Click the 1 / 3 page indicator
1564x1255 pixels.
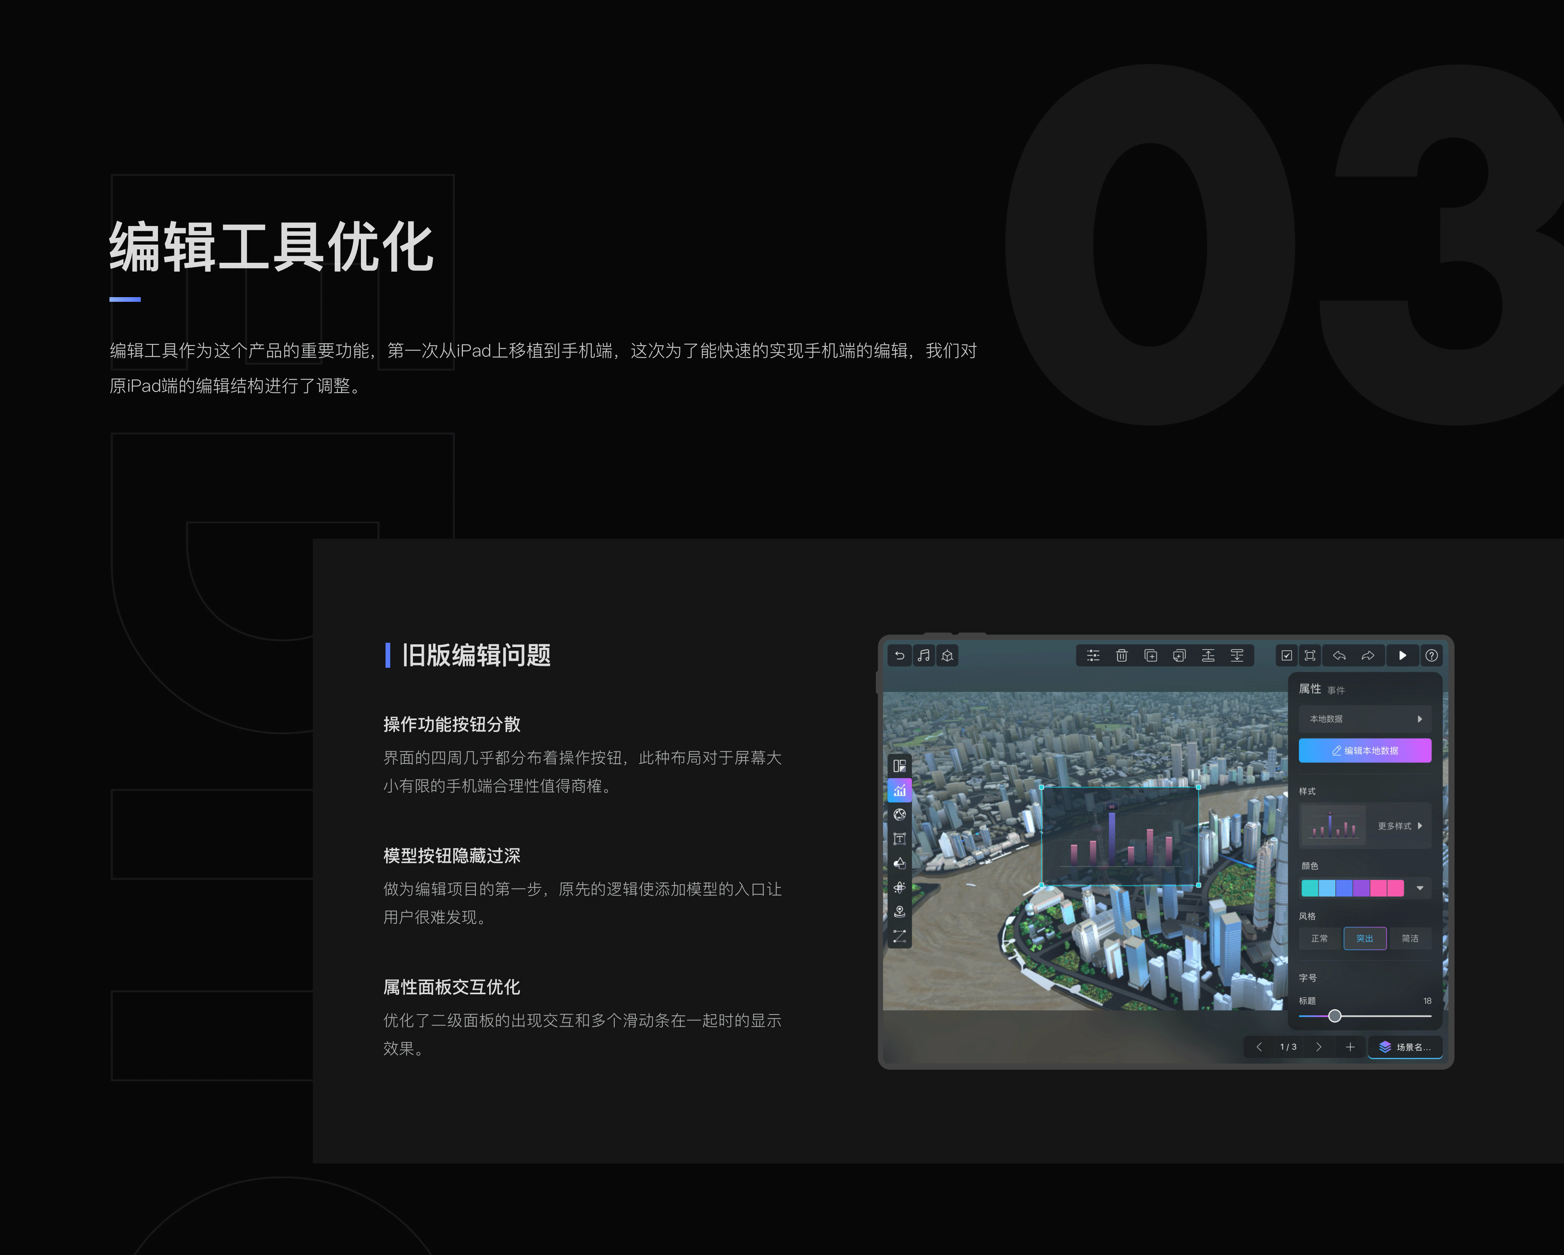1288,1047
